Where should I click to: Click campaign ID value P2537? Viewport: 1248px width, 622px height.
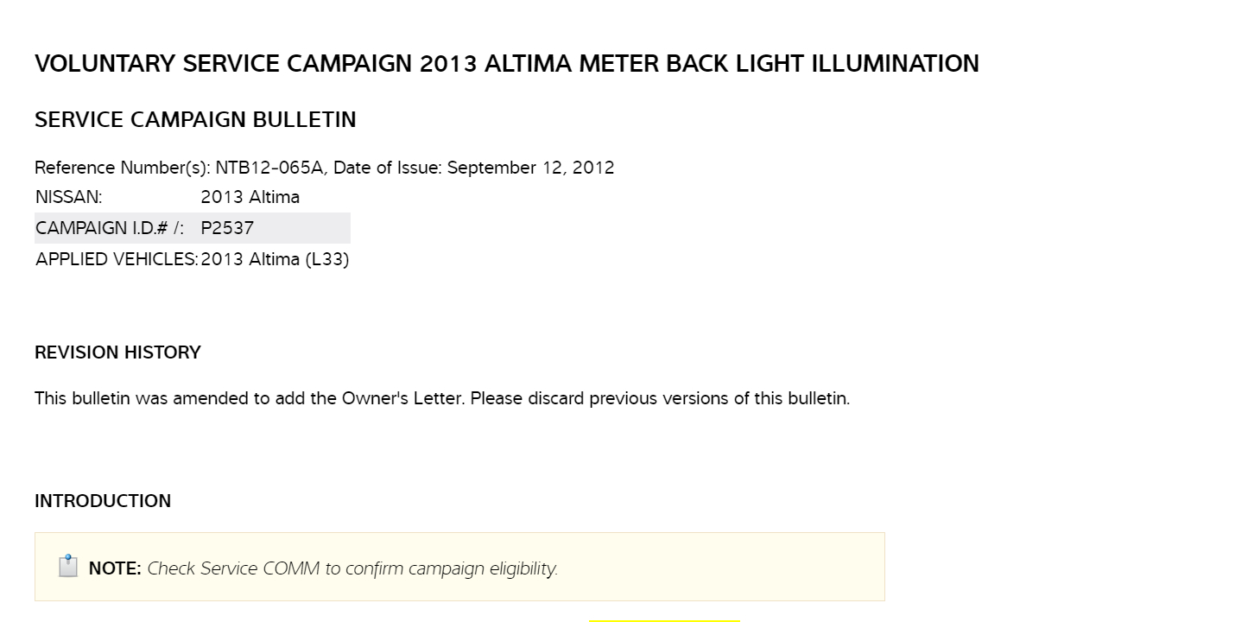click(227, 228)
